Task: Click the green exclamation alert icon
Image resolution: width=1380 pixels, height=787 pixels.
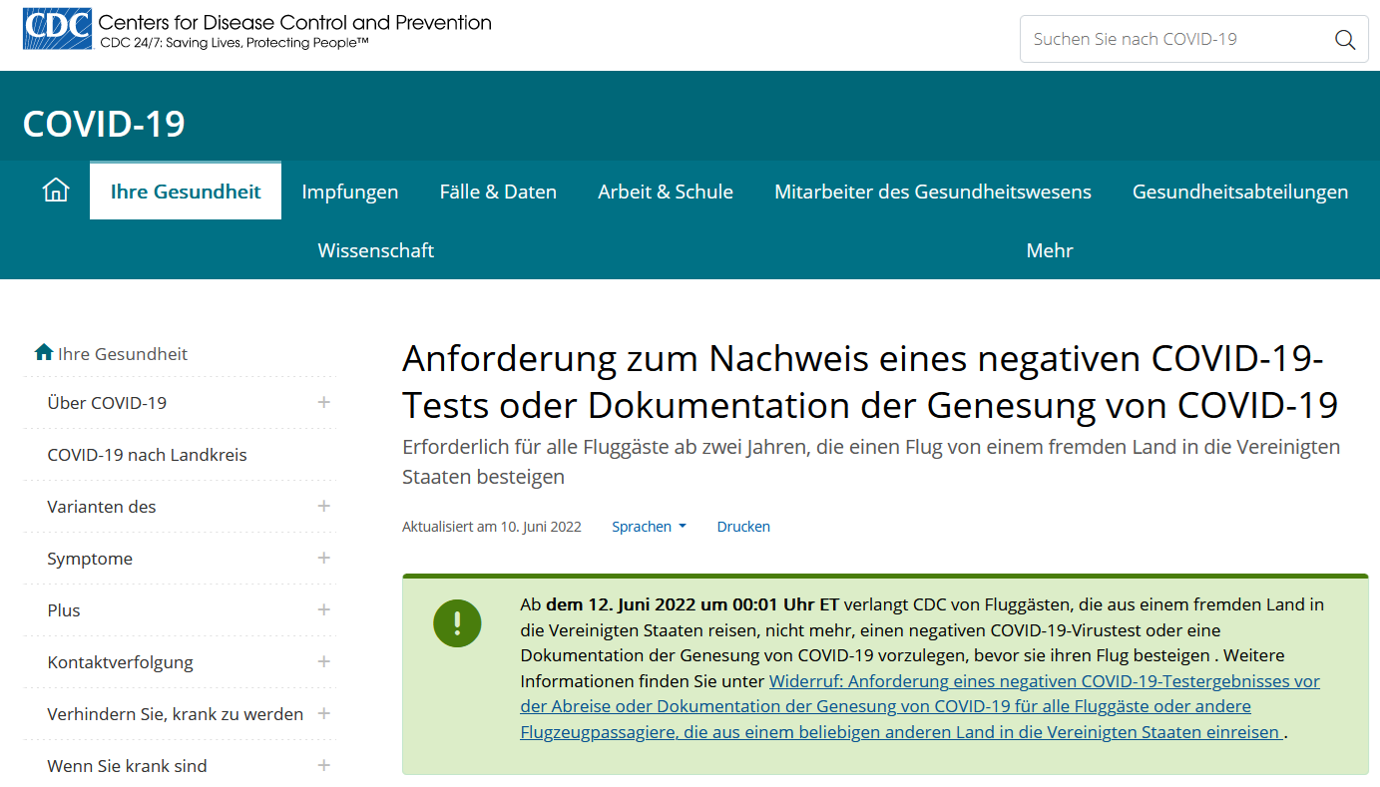Action: 457,623
